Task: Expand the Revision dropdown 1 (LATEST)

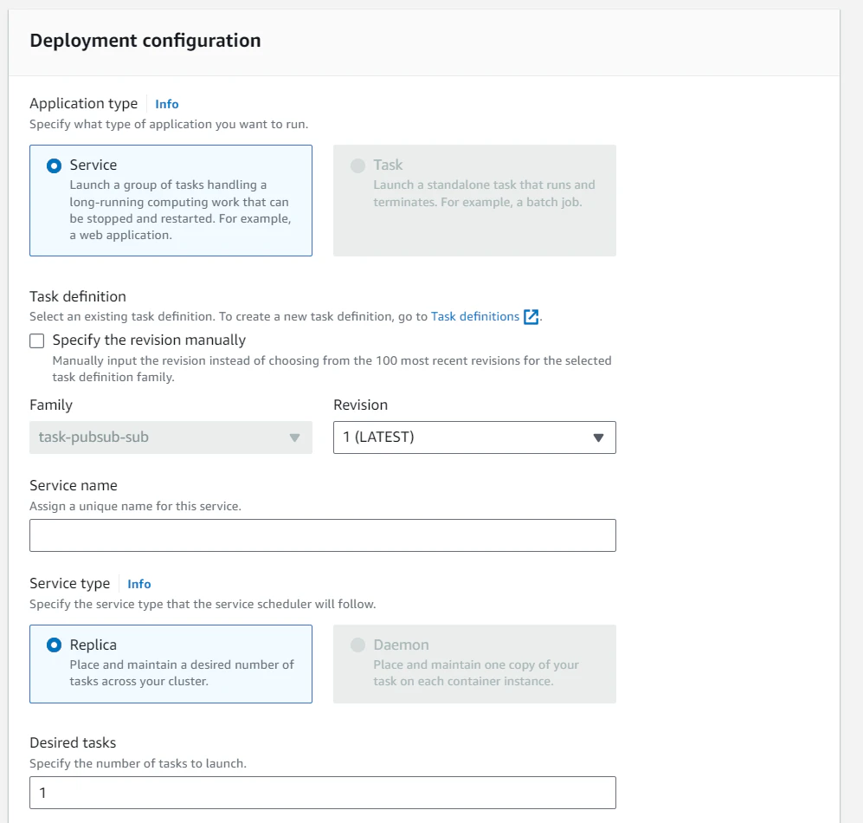Action: tap(474, 437)
